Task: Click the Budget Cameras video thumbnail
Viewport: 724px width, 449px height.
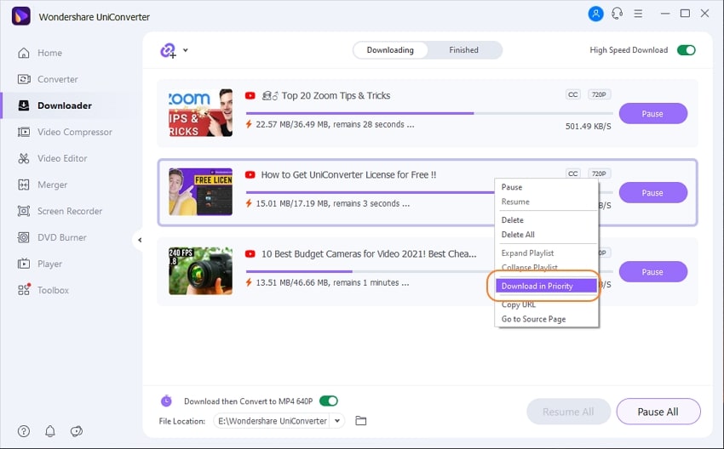Action: (200, 271)
